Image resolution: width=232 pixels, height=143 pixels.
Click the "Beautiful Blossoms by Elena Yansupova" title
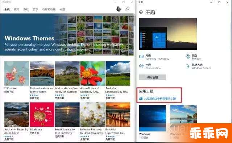(x=91, y=131)
